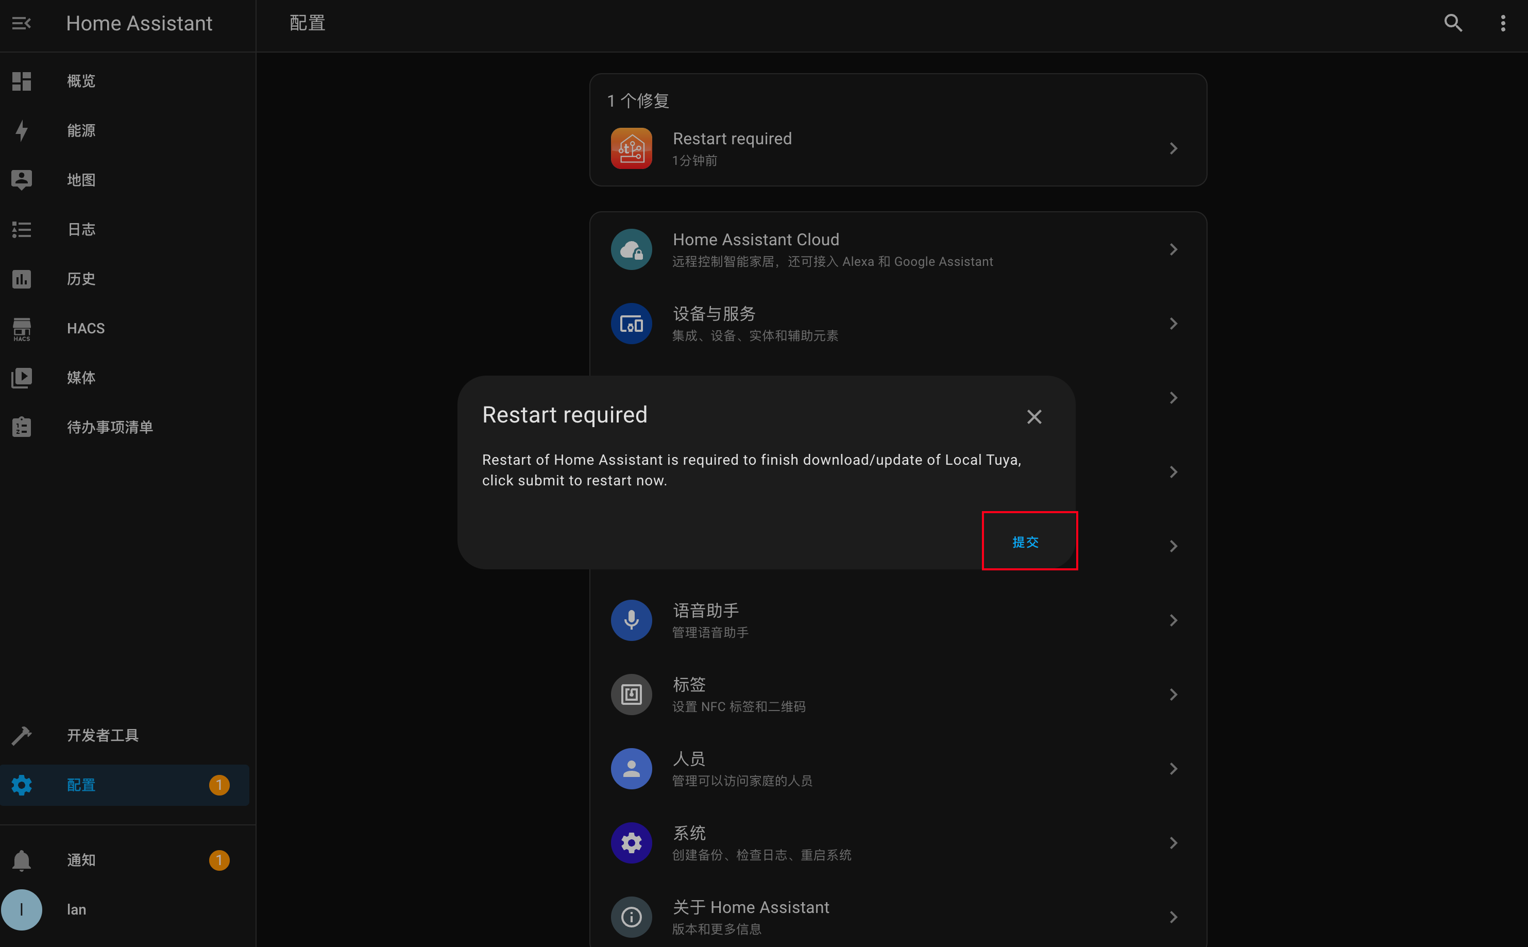Click the 待办事项清单 clipboard icon
Image resolution: width=1528 pixels, height=947 pixels.
21,427
